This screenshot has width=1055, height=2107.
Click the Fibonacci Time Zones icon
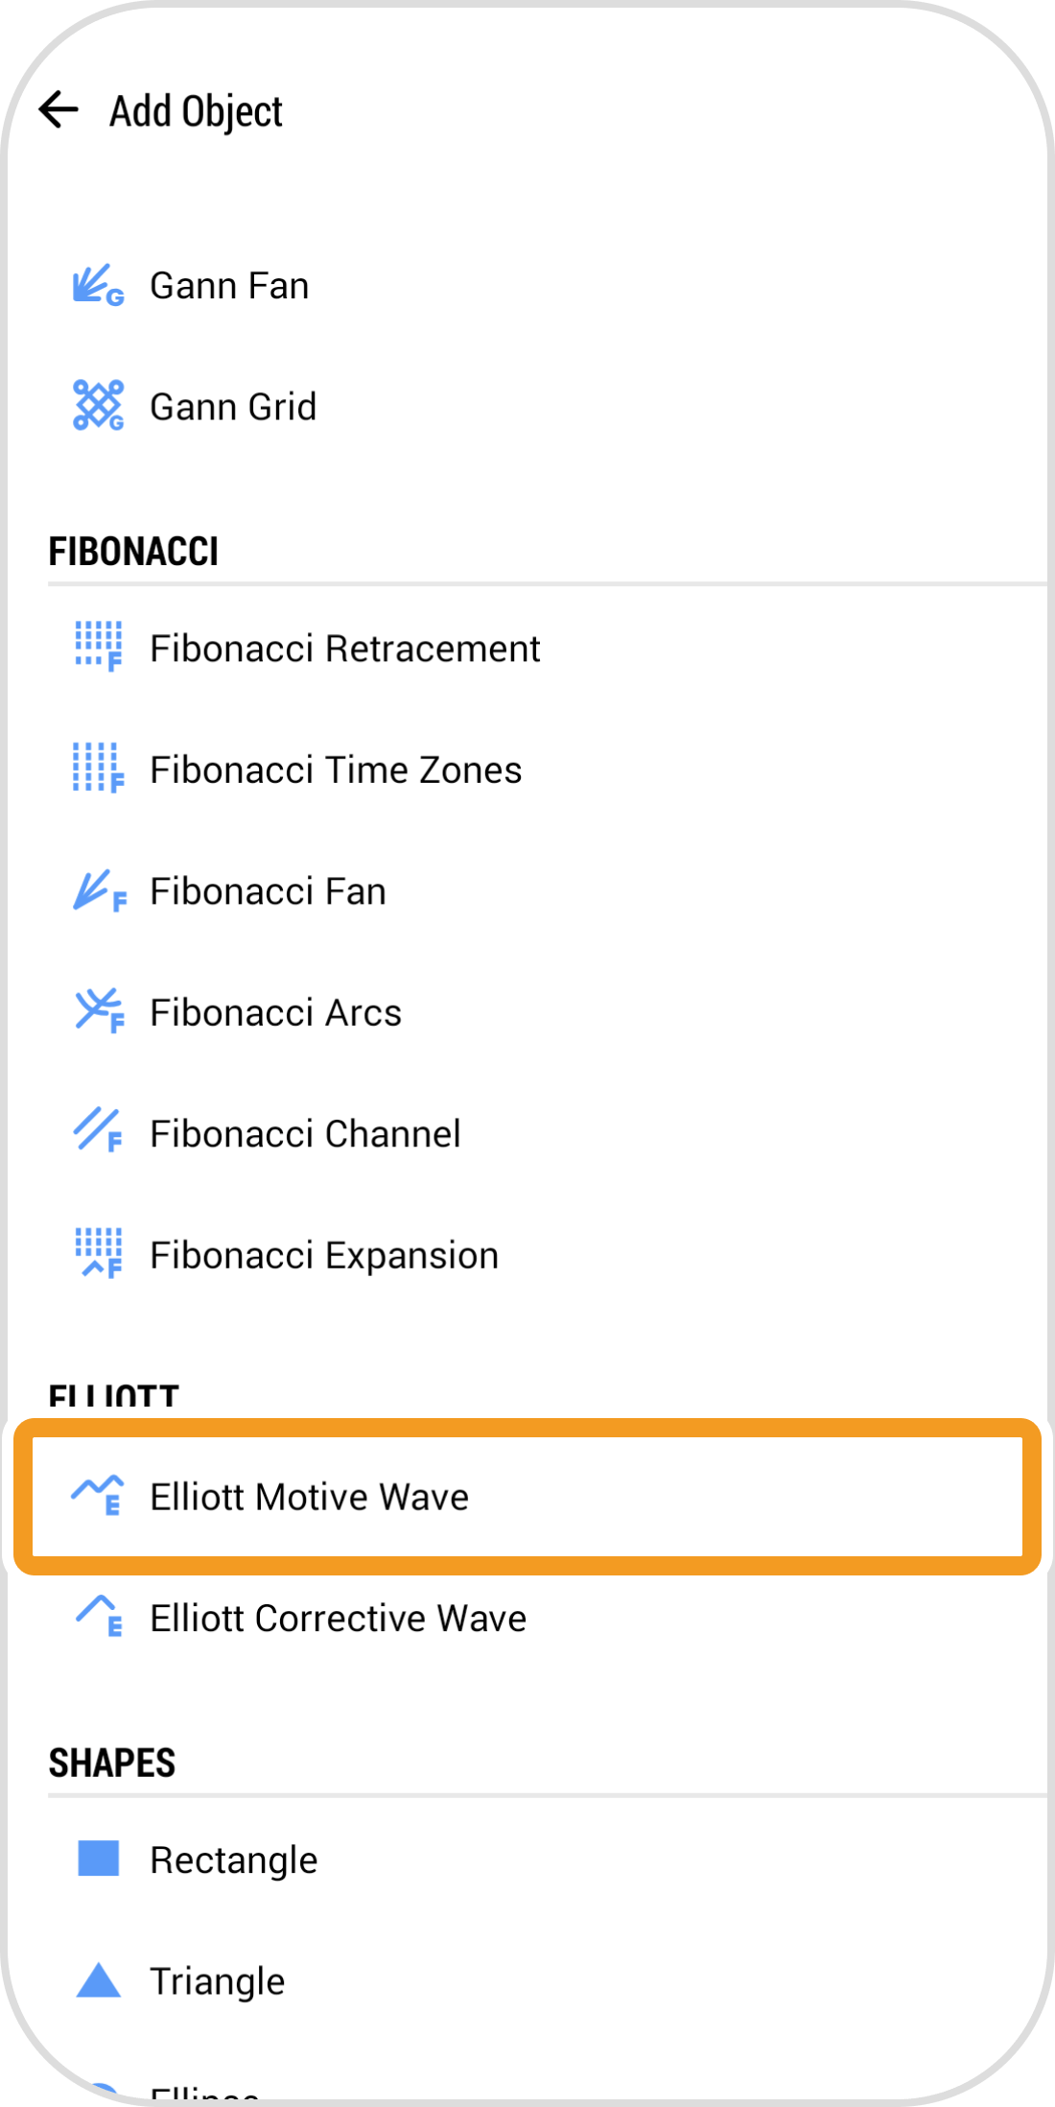pyautogui.click(x=99, y=769)
